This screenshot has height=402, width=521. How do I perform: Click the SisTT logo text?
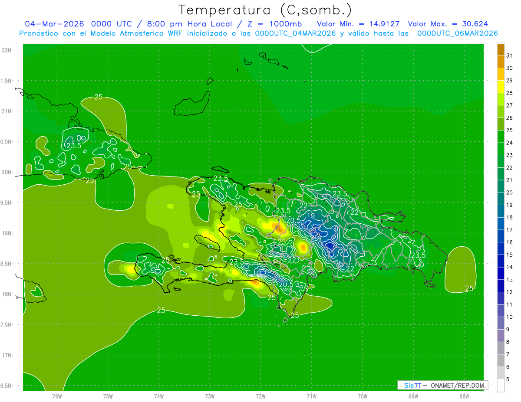pos(412,385)
